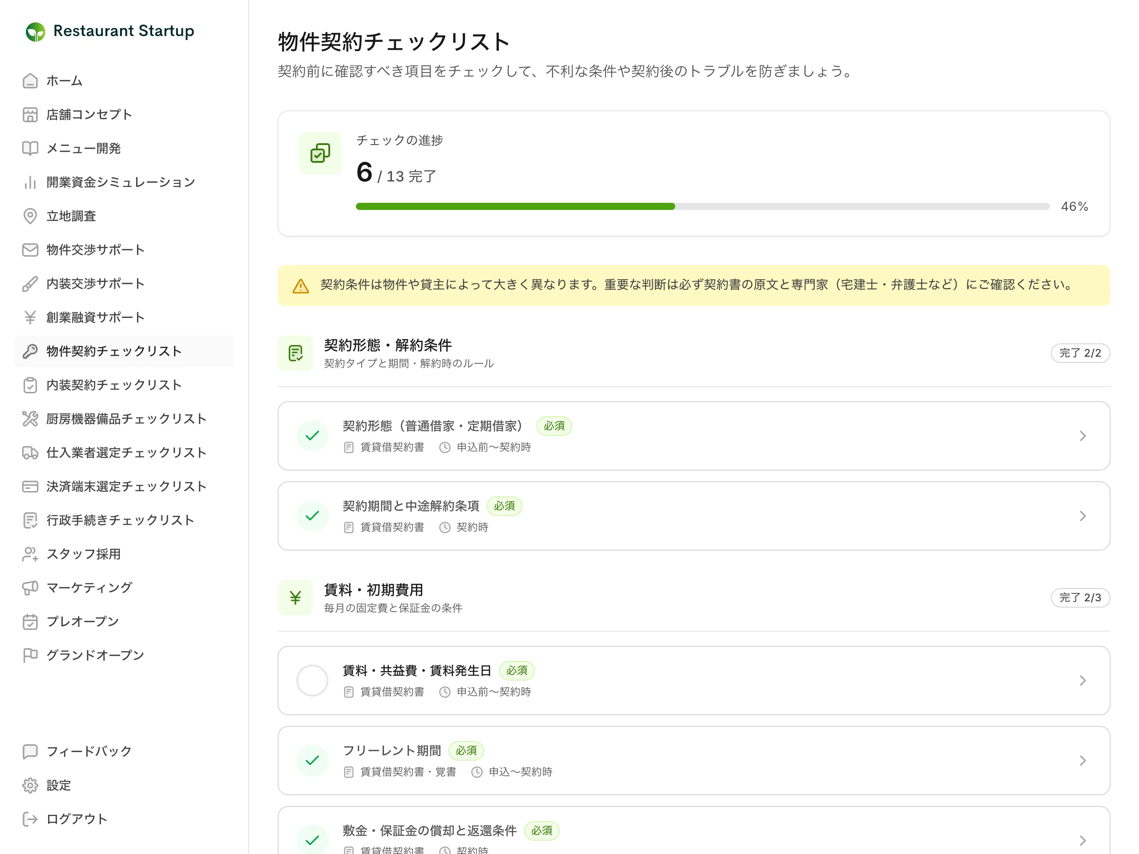Viewport: 1139px width, 854px height.
Task: Click the 契約形態・解約条件 section document icon
Action: click(x=295, y=353)
